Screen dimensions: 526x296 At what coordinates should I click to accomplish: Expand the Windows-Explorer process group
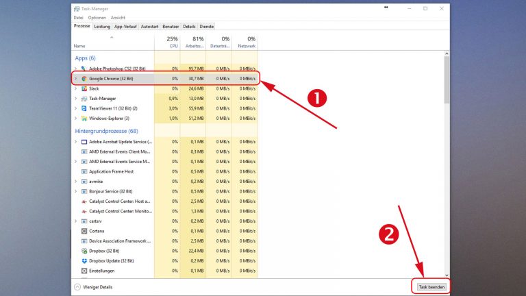coord(75,118)
